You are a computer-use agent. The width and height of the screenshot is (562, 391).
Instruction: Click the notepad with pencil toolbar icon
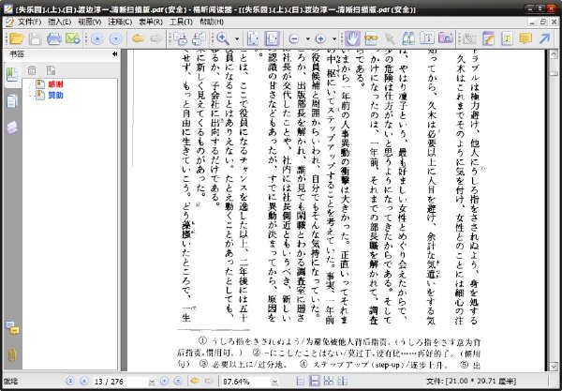(488, 38)
